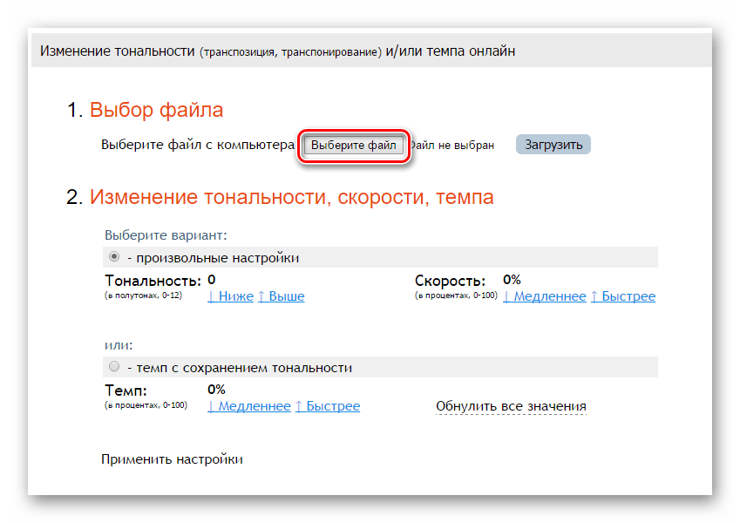Enable the 'темп с сохранением тональности' radio button
Viewport: 740px width, 523px height.
coord(114,367)
